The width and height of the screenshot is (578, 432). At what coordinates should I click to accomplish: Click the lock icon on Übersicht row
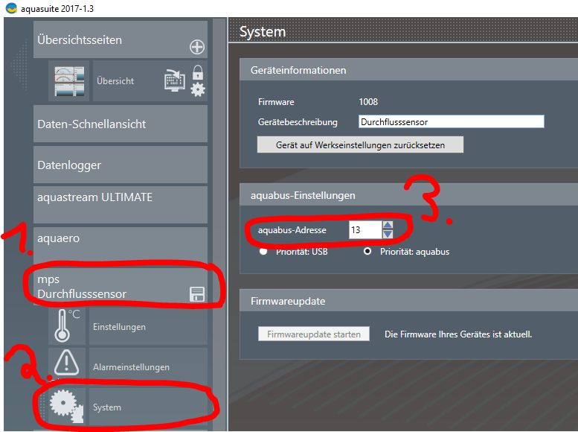pyautogui.click(x=198, y=73)
